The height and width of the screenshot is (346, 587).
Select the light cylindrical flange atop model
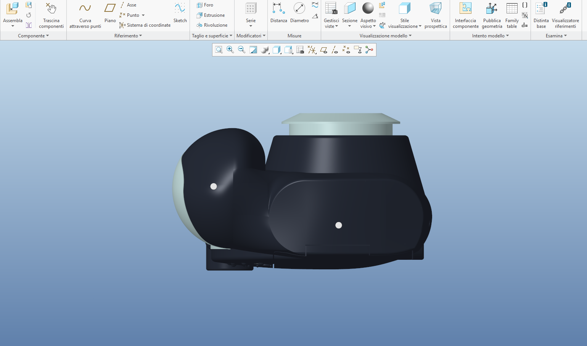[341, 124]
